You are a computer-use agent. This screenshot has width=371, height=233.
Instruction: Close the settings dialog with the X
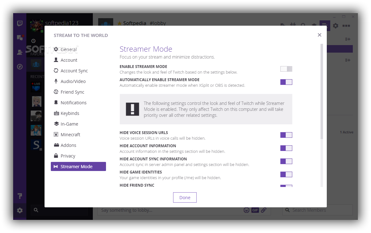pyautogui.click(x=320, y=35)
